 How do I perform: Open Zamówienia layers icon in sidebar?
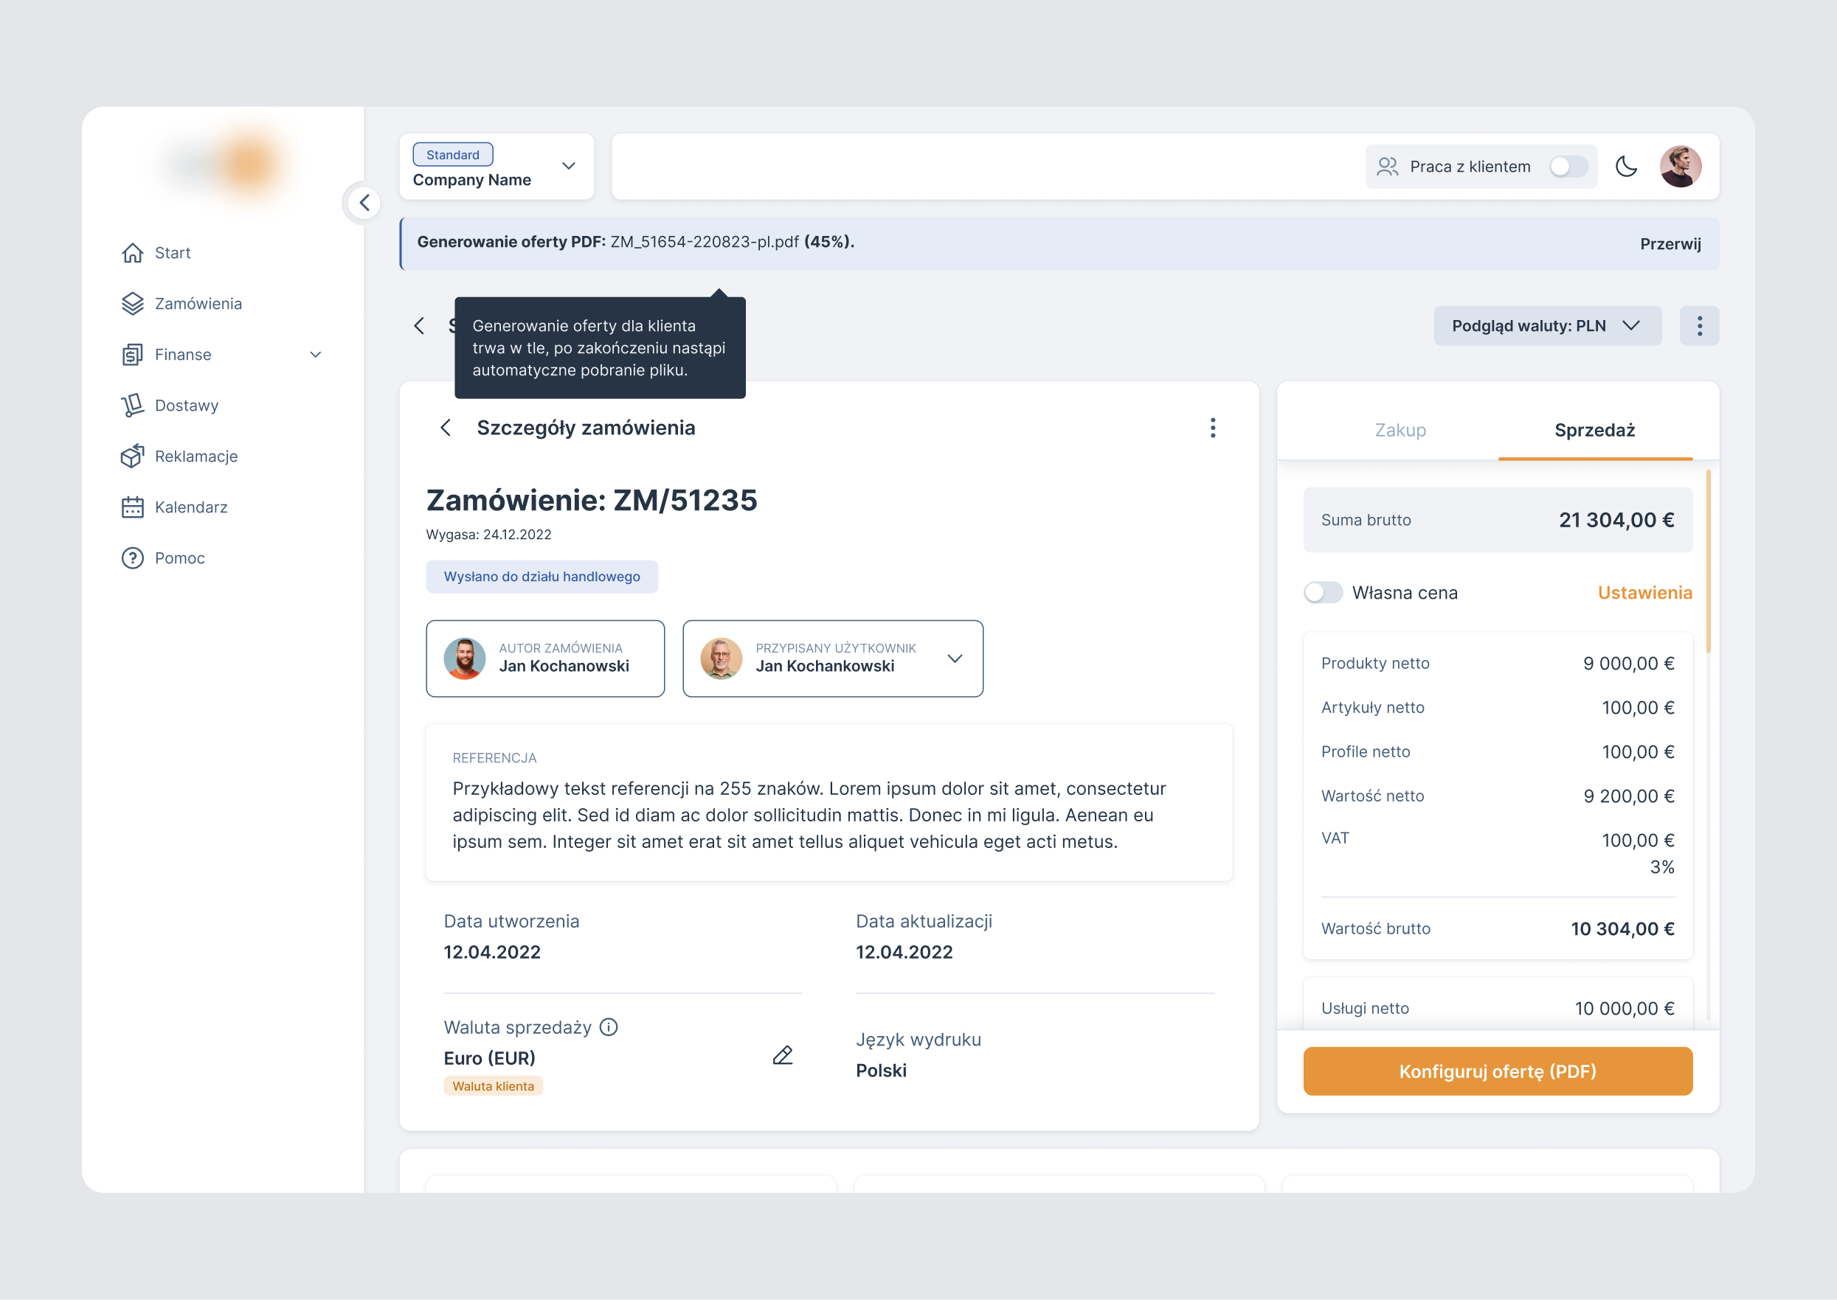(132, 303)
